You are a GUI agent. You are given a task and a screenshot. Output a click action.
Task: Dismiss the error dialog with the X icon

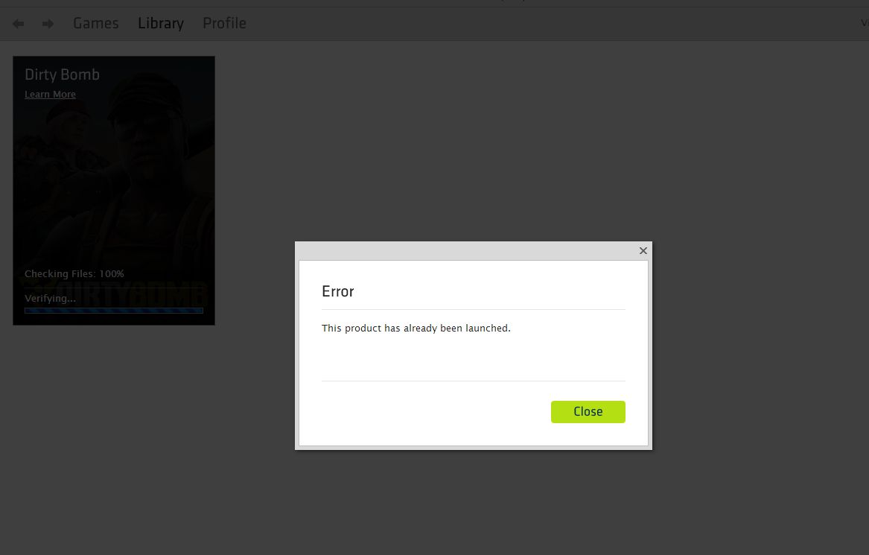pos(643,251)
